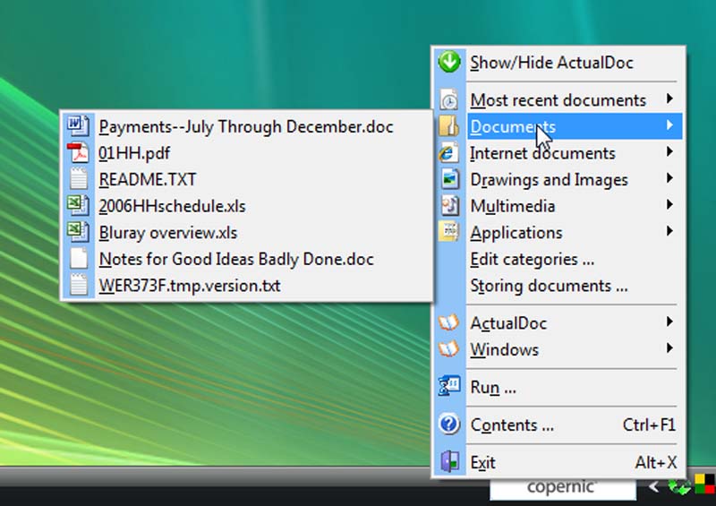The height and width of the screenshot is (506, 716).
Task: Click the Internet Explorer icon beside Internet documents
Action: coord(448,153)
